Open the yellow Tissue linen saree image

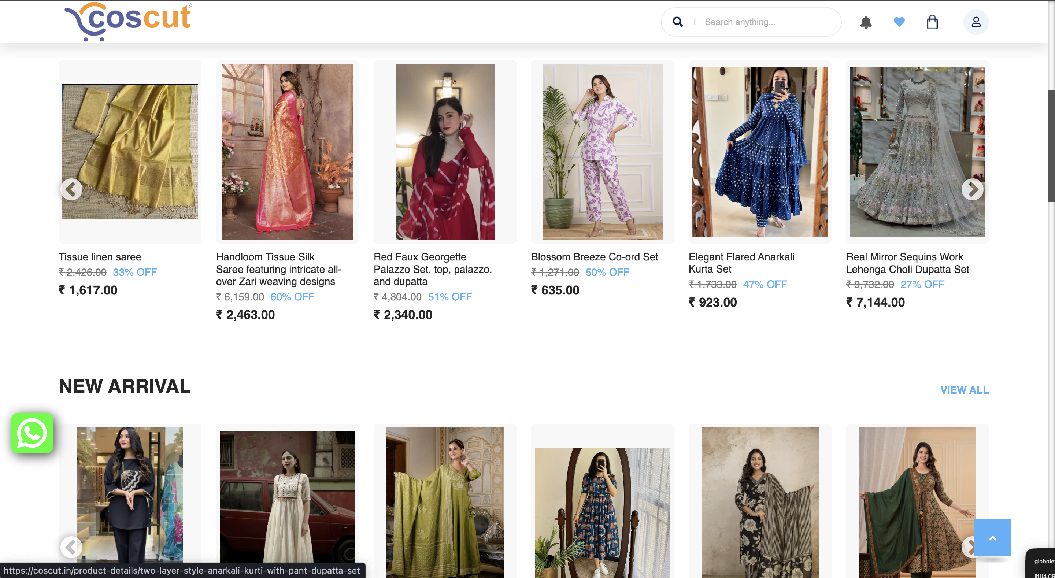(130, 152)
